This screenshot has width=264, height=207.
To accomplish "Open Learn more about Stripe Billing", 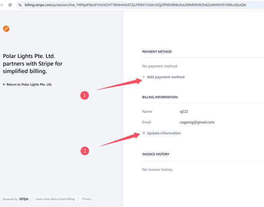I will [55, 199].
